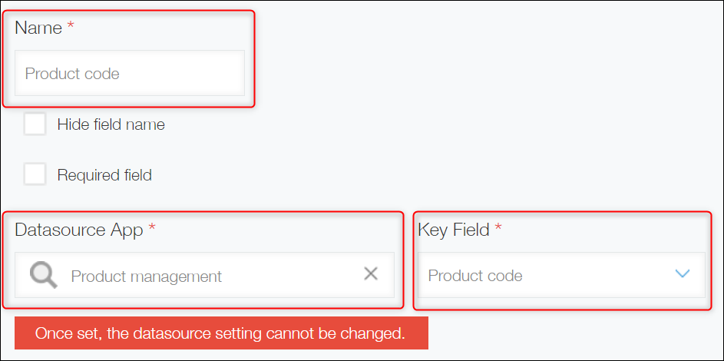The height and width of the screenshot is (361, 724).
Task: Click the magnifying glass search icon
Action: [44, 274]
